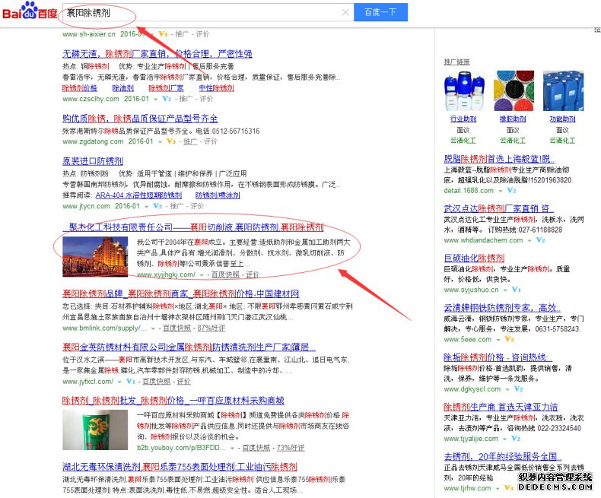
Task: Click the V3 badge beside www.tjrhw.com
Action: (508, 488)
